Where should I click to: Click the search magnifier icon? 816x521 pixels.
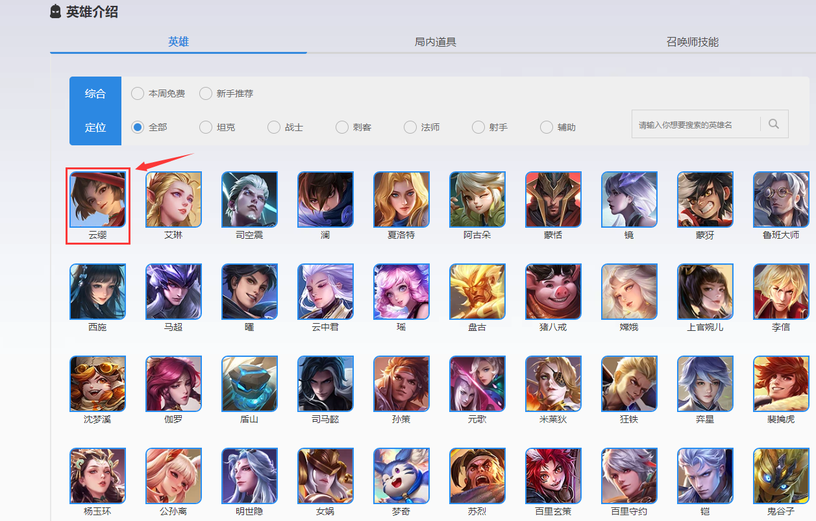click(773, 124)
